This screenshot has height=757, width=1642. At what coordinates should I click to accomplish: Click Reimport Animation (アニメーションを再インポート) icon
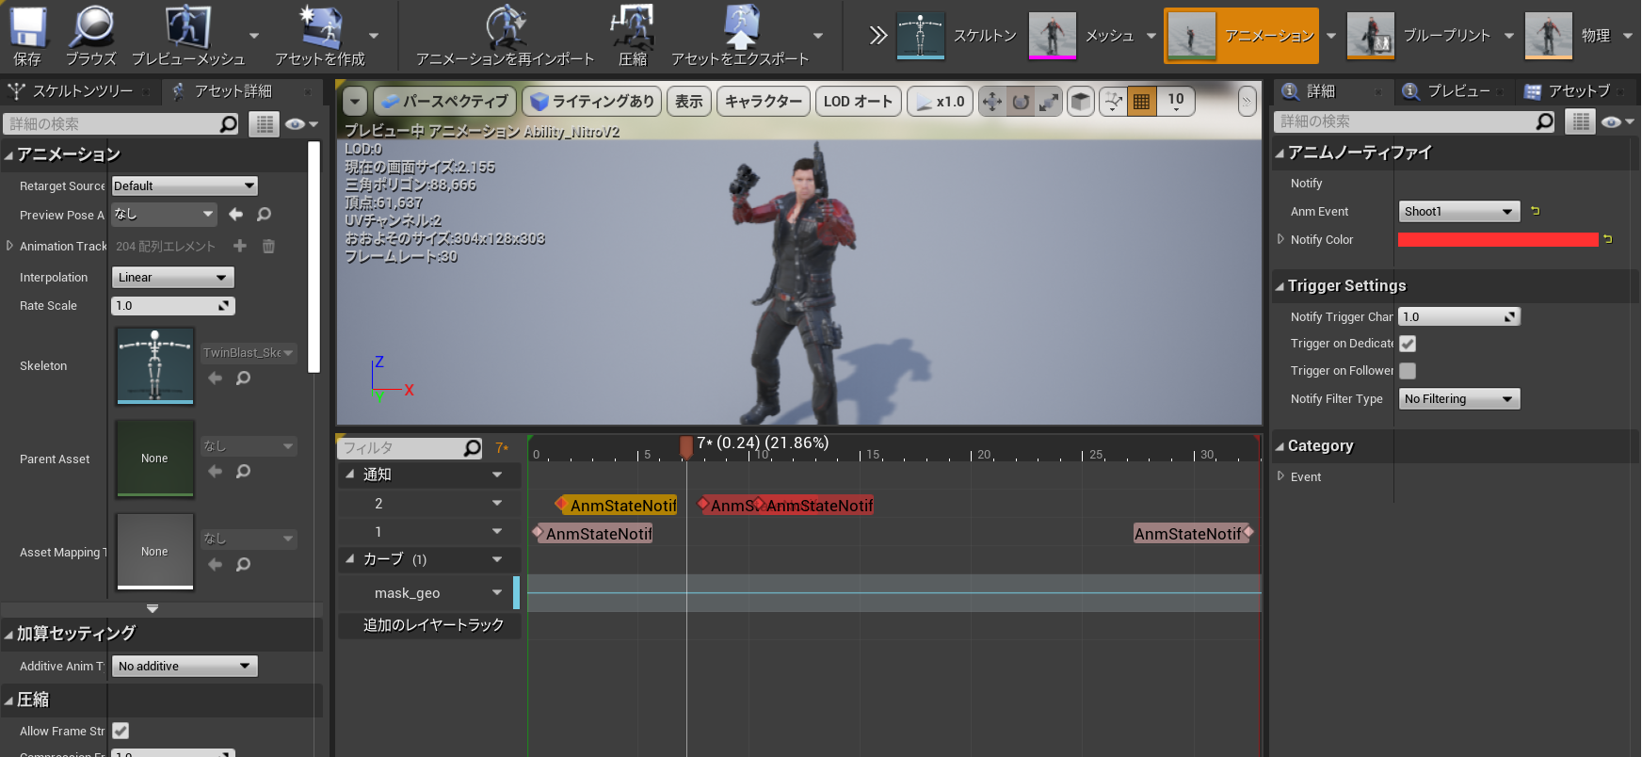[x=506, y=36]
